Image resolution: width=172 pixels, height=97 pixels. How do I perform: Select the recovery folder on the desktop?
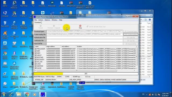point(24,34)
